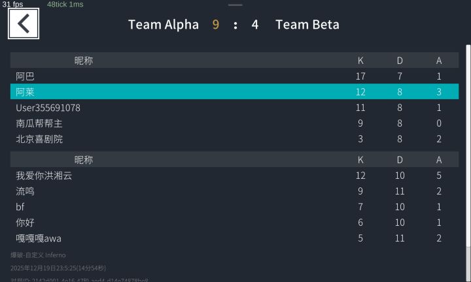Select player row 北京喜剧院
471x282 pixels.
[x=234, y=139]
